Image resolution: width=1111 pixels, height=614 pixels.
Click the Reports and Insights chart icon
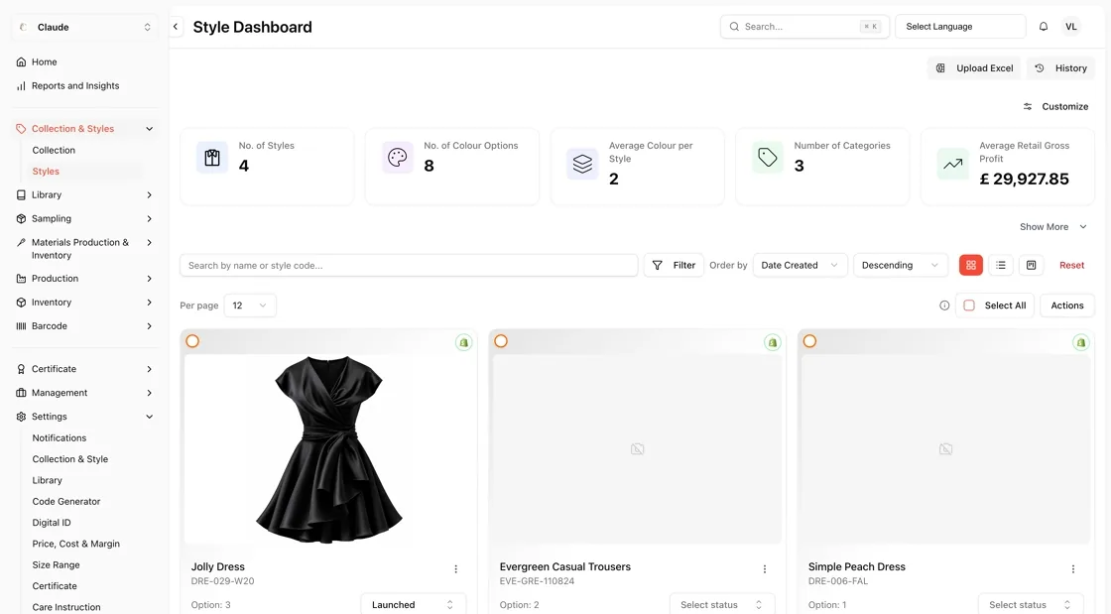click(x=21, y=85)
